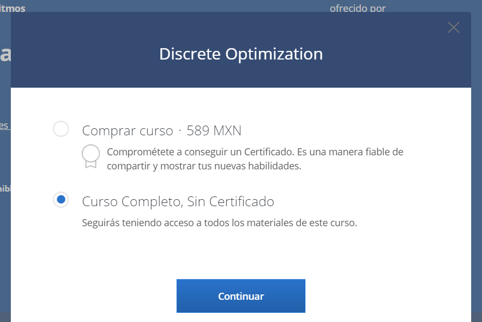The width and height of the screenshot is (482, 322).
Task: Click the partially hidden 'nibl' text at left
Action: click(5, 188)
